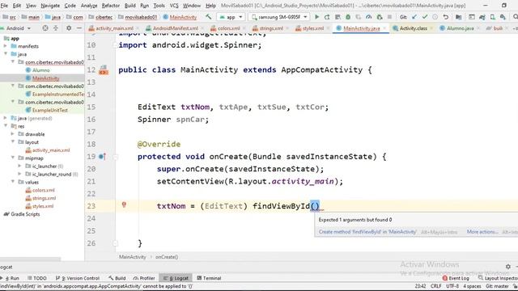Click the Git Commit checkmark icon
This screenshot has height=291, width=518.
425,17
